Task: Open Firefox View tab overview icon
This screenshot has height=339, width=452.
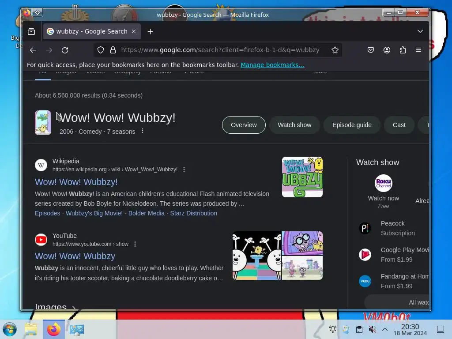Action: tap(31, 31)
